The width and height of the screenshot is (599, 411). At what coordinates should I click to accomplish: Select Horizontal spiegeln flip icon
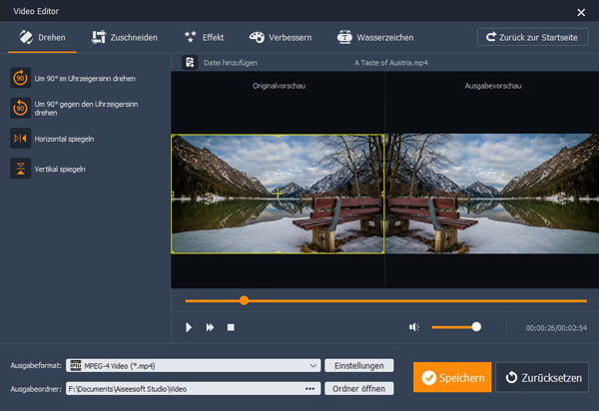[20, 139]
